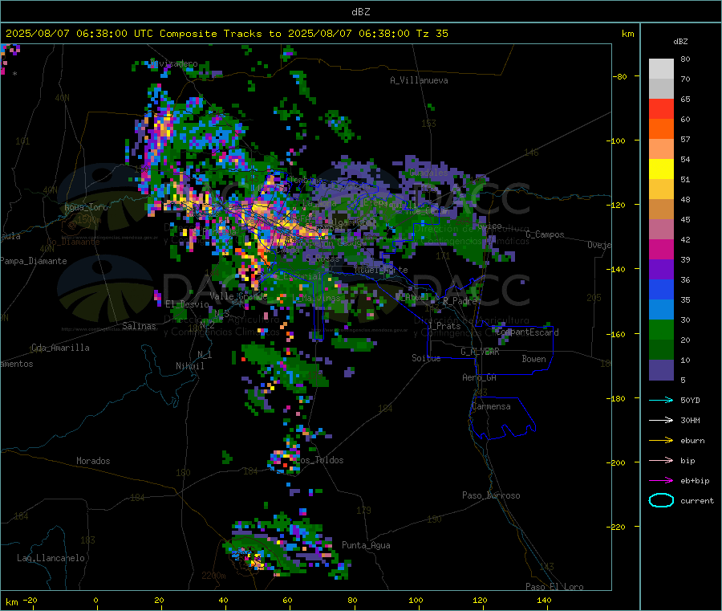Viewport: 722px width, 611px height.
Task: Click the Nihuil place label
Action: coord(189,366)
